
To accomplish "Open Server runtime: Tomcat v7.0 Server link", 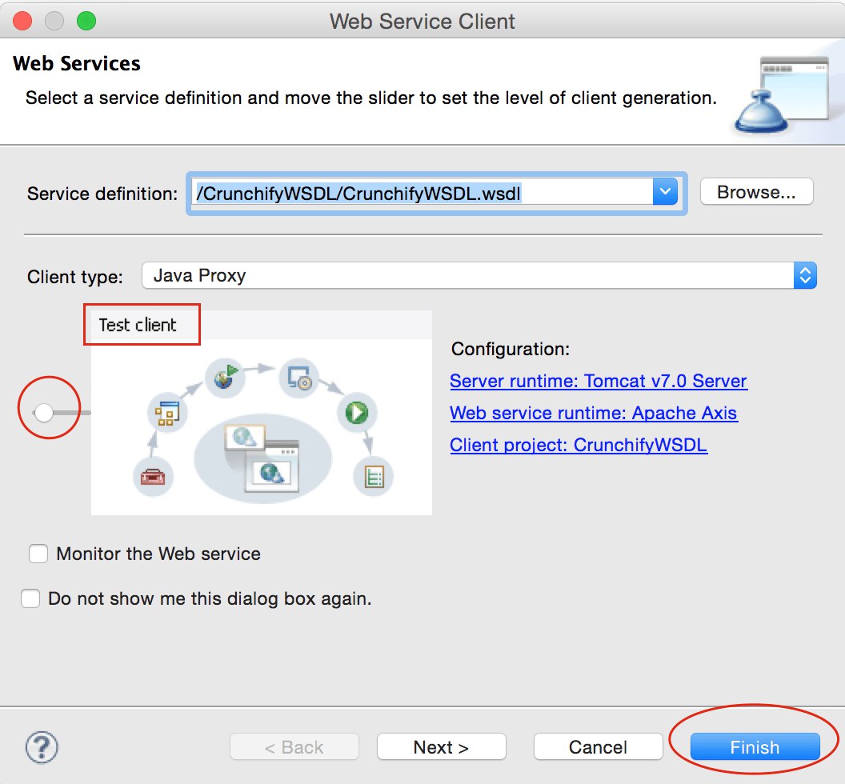I will pos(599,381).
